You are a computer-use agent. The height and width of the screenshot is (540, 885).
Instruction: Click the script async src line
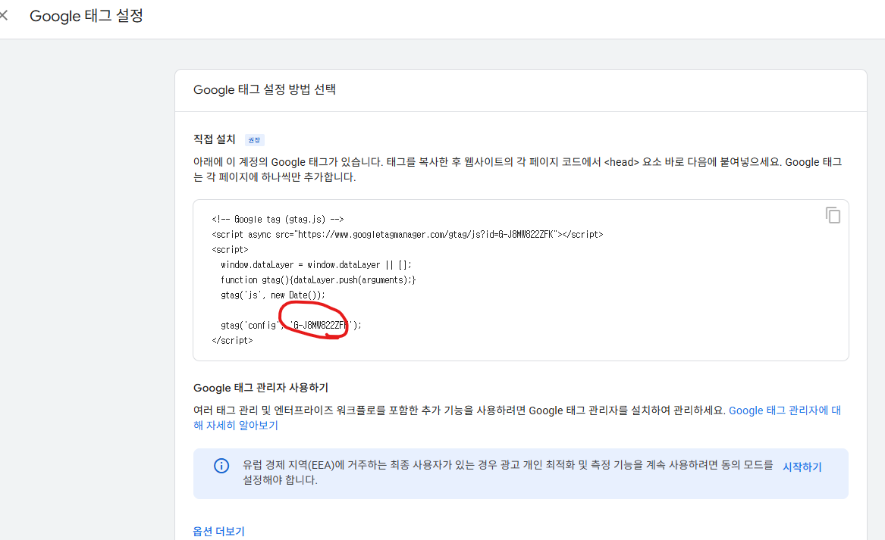point(407,235)
